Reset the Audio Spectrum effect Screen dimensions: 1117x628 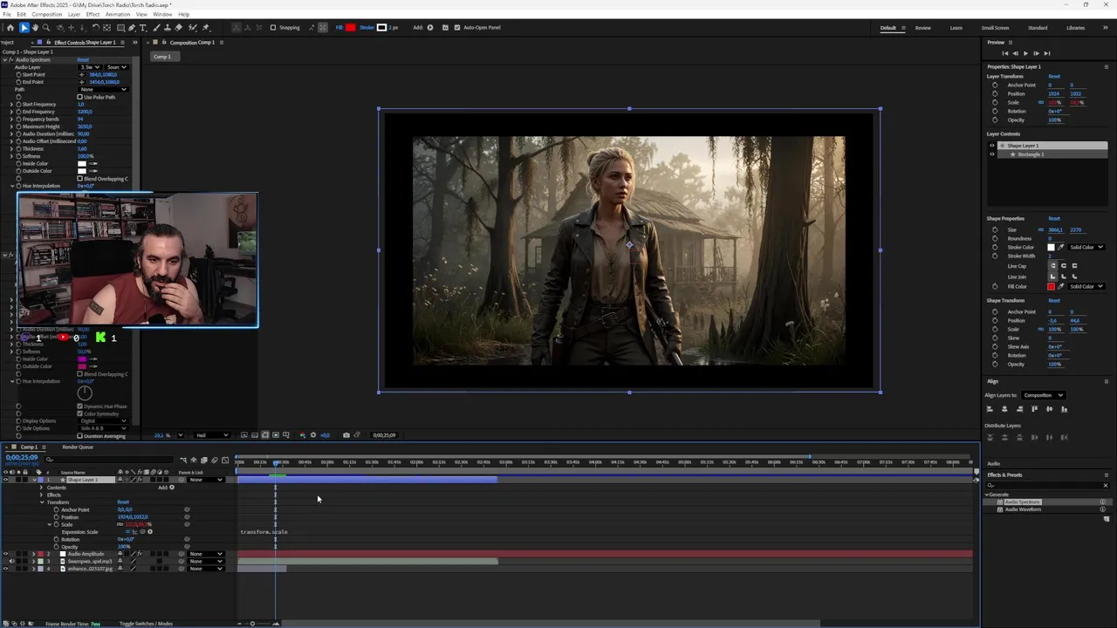tap(83, 60)
